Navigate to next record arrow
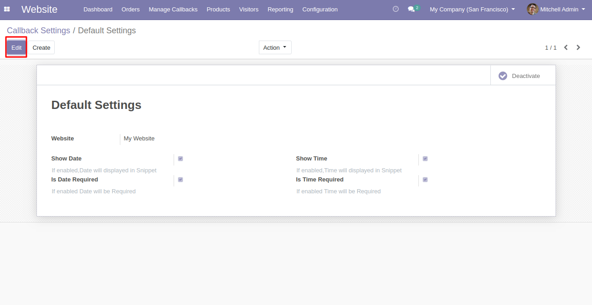 (x=578, y=47)
